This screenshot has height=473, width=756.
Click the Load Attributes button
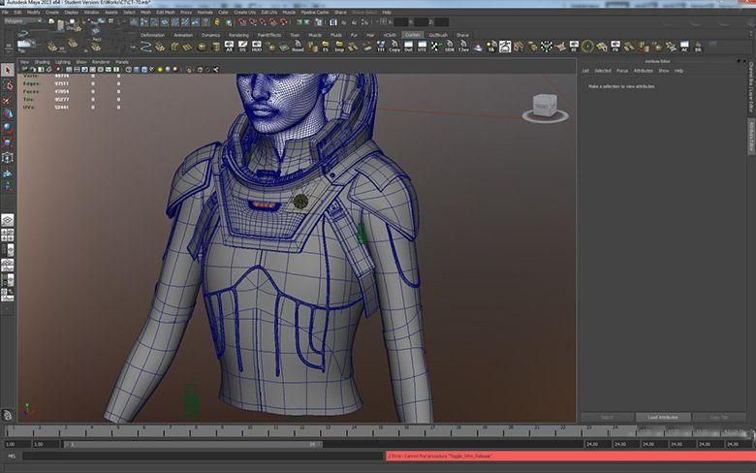(663, 417)
